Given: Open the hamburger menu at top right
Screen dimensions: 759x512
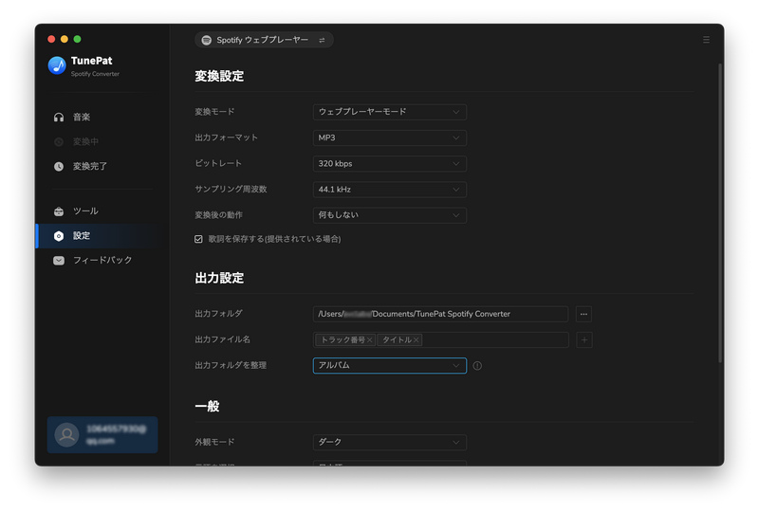Looking at the screenshot, I should tap(706, 40).
